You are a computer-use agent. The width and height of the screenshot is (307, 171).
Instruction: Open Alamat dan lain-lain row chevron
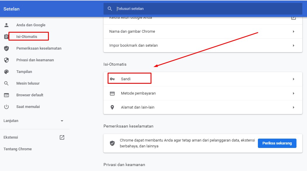294,107
